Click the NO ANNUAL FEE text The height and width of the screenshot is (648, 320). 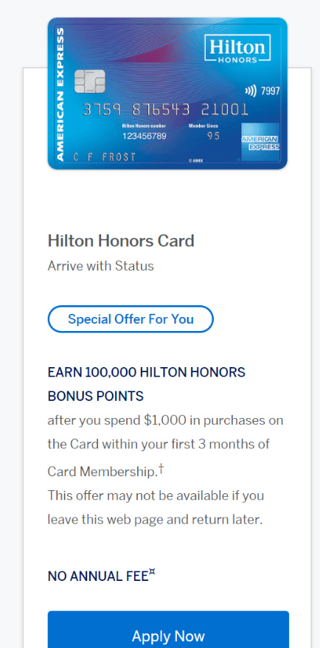point(98,576)
